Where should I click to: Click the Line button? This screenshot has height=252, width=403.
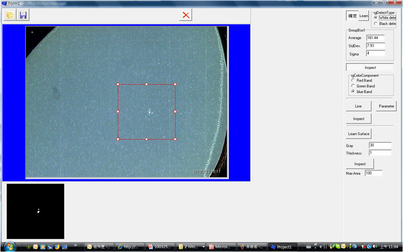[x=359, y=106]
